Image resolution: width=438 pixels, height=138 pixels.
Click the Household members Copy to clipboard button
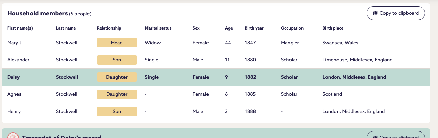click(395, 13)
